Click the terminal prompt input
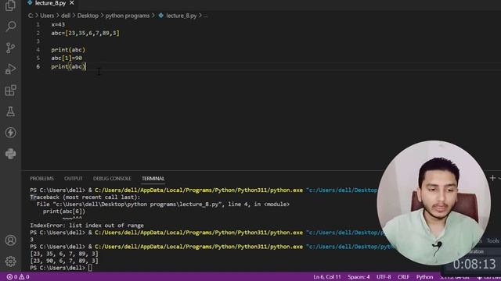Viewport: 501px width, 281px height. click(x=90, y=268)
